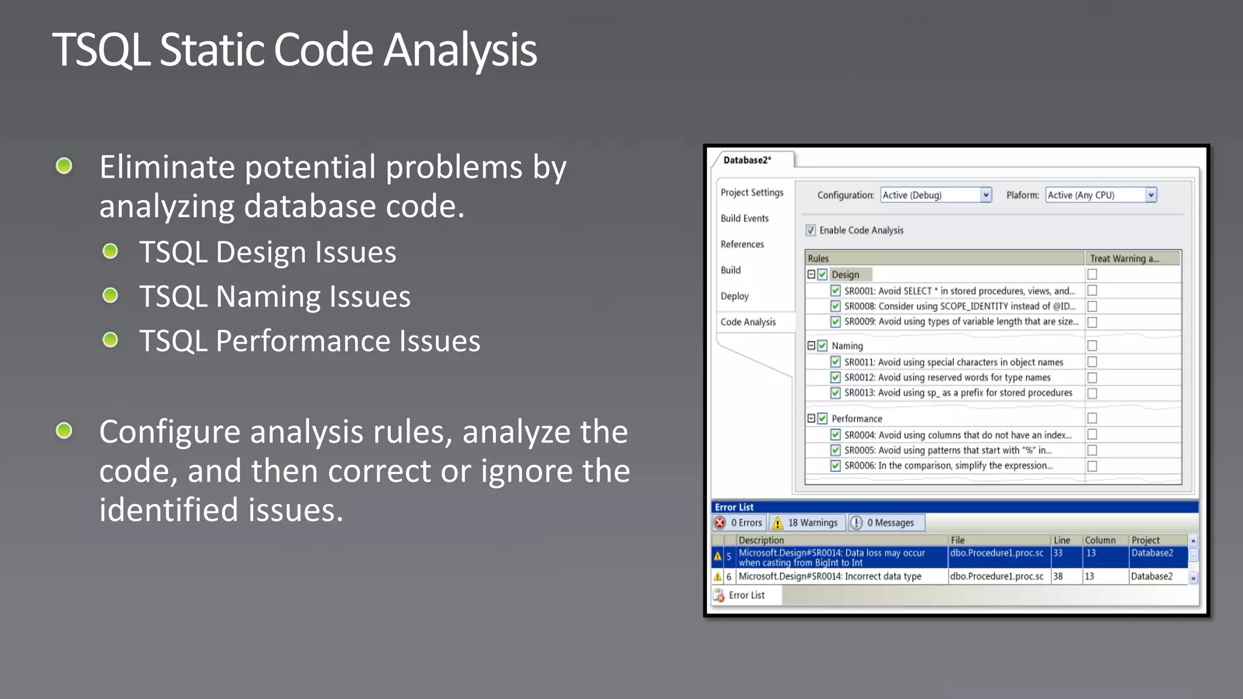Click error list scroll down arrow
This screenshot has height=699, width=1243.
pyautogui.click(x=1193, y=578)
